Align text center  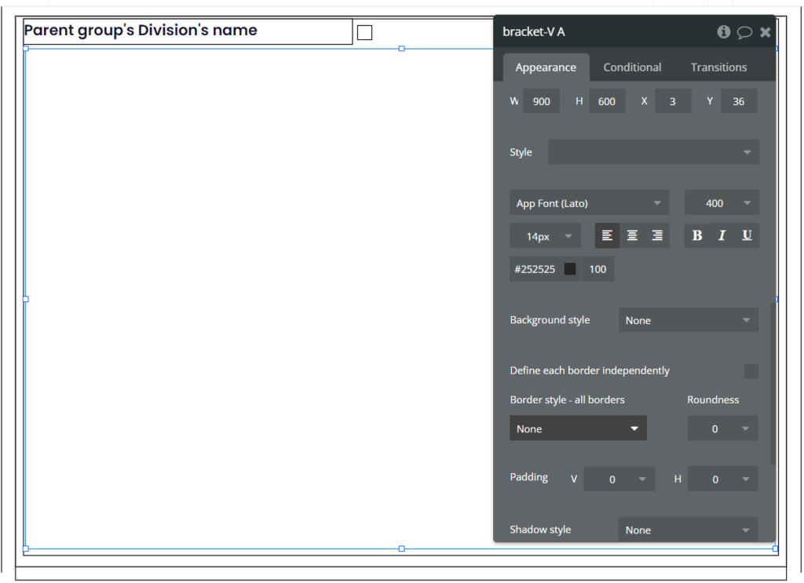[632, 235]
